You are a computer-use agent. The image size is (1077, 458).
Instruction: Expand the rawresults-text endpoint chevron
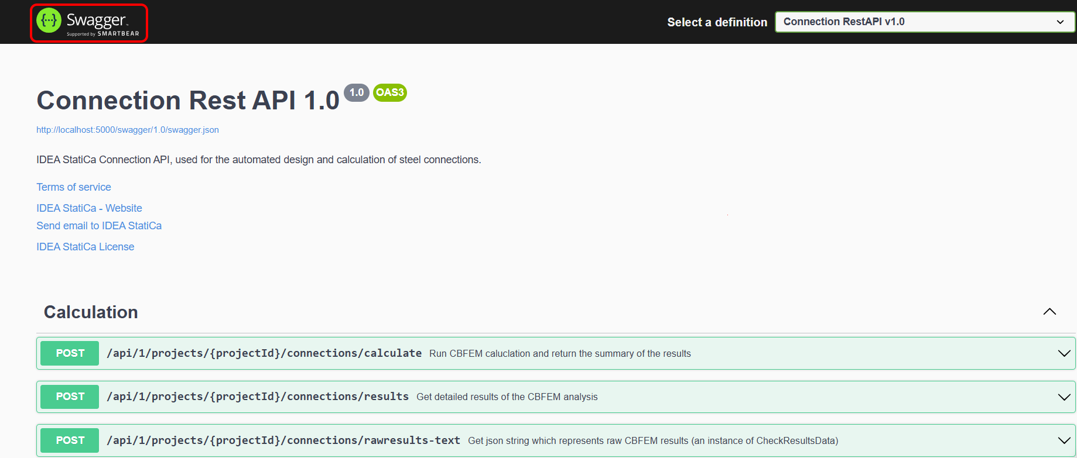click(1064, 440)
